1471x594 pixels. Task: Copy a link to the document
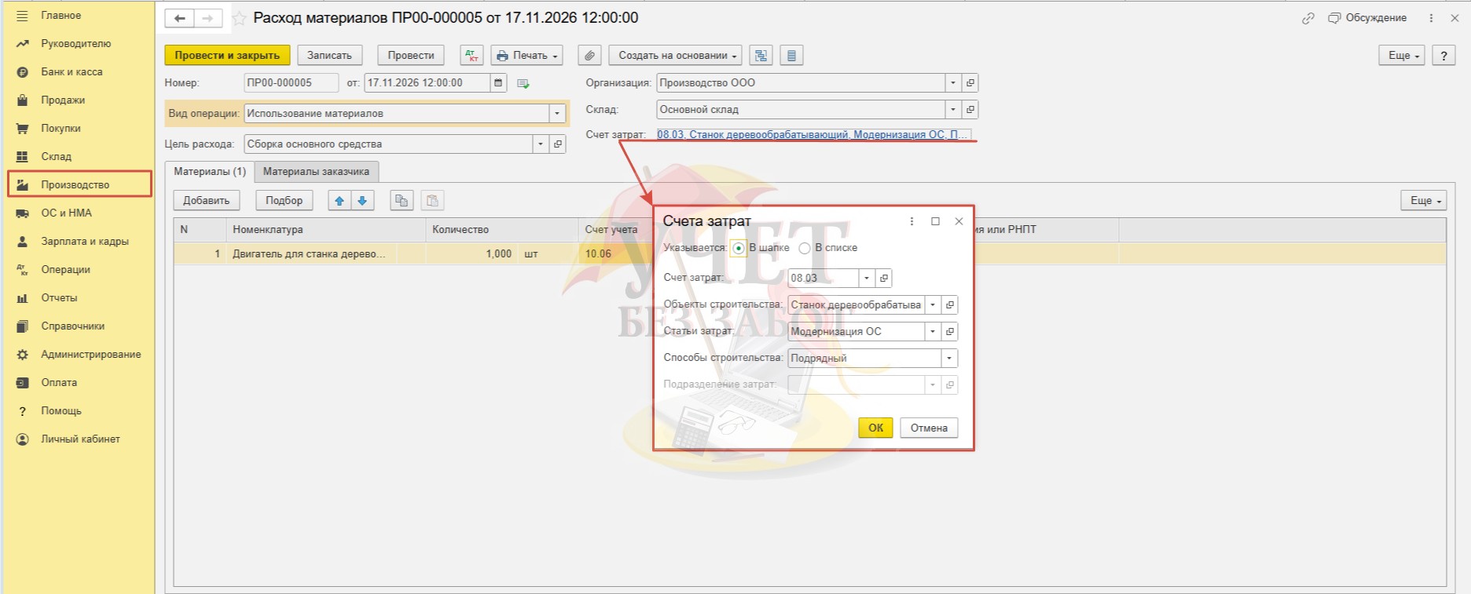click(1308, 18)
